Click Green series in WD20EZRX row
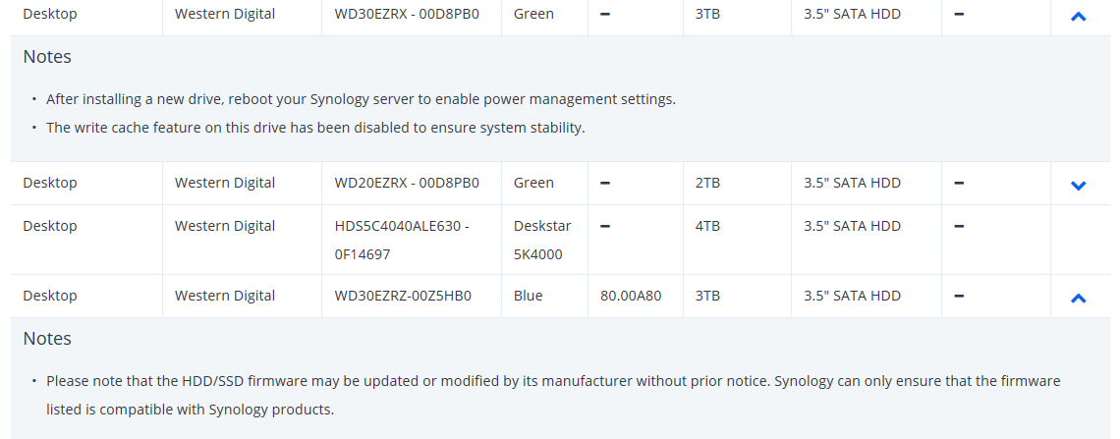Image resolution: width=1120 pixels, height=439 pixels. [x=533, y=183]
